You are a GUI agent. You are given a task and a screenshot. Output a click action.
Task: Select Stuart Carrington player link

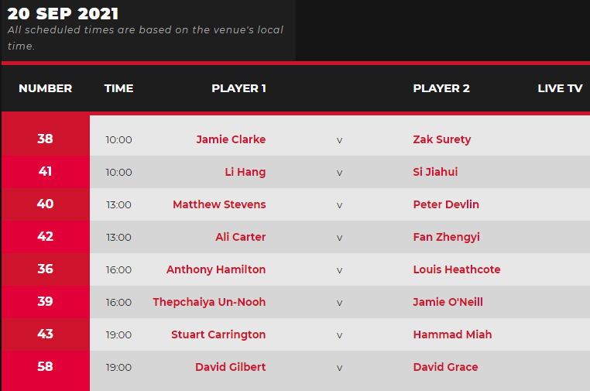point(218,334)
